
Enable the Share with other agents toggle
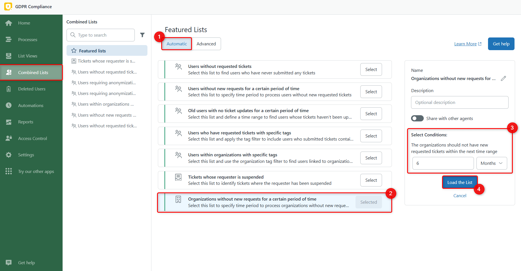[417, 118]
